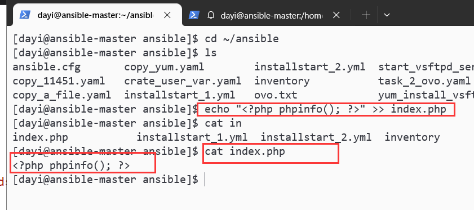Click copy_11451.yaml in the file listing
Viewport: 474px width, 210px height.
pos(59,81)
